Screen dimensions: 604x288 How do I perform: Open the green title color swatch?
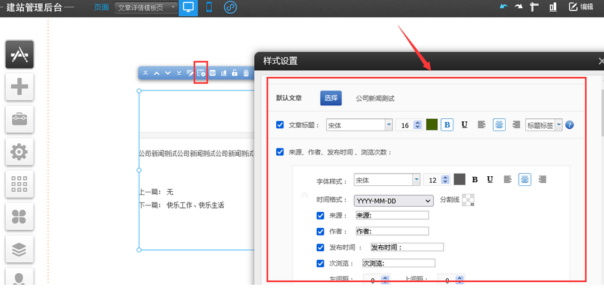click(432, 125)
